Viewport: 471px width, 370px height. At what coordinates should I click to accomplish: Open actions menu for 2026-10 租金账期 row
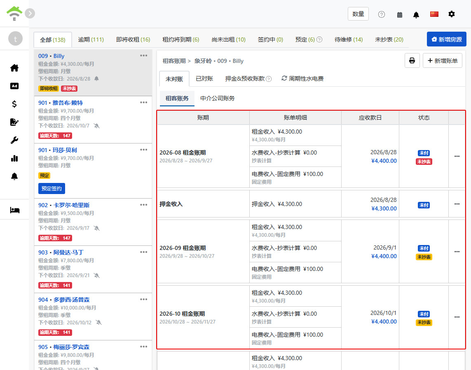[x=457, y=317]
